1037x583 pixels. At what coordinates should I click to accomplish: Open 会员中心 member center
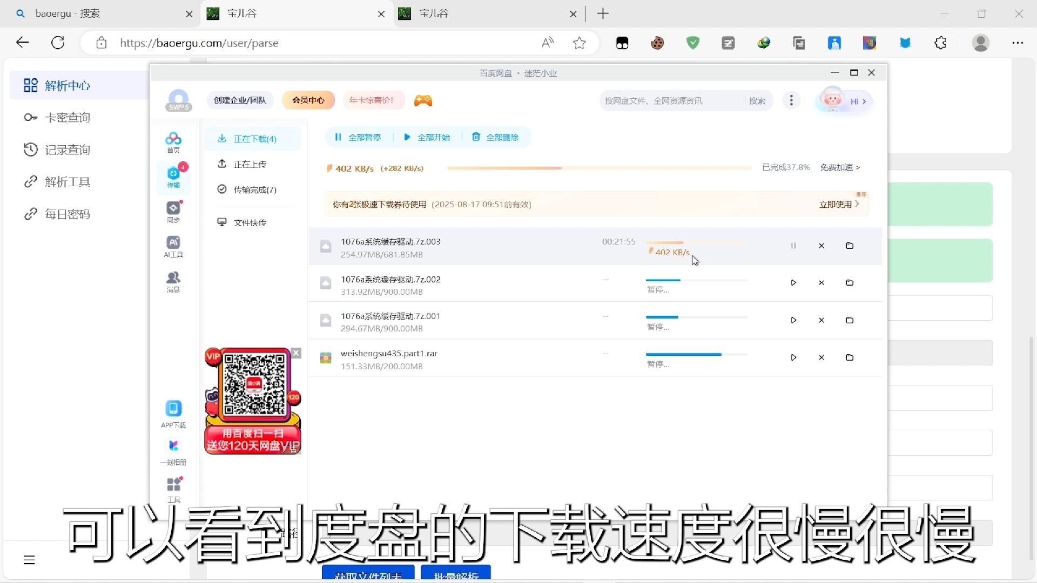click(308, 100)
